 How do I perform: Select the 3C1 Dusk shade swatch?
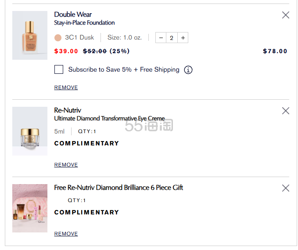[58, 38]
